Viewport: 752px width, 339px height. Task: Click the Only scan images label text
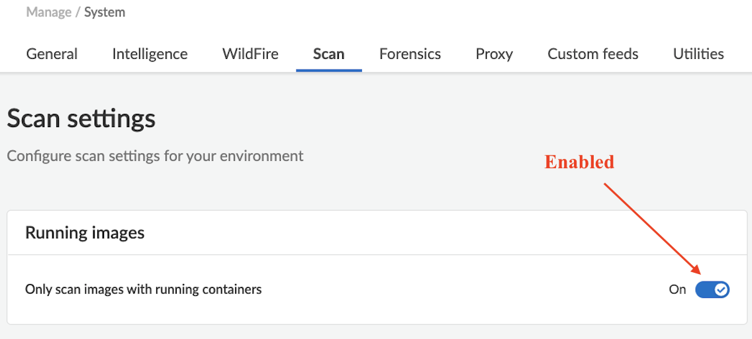143,289
